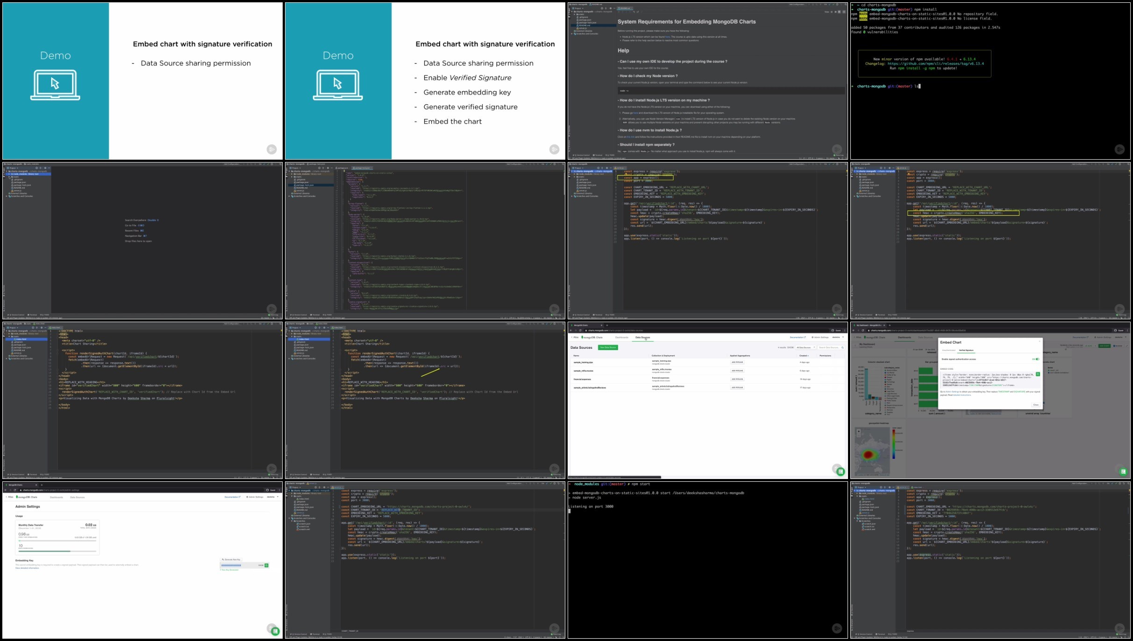Image resolution: width=1133 pixels, height=641 pixels.
Task: Follow Node.js LTS 'here' link in README
Action: pyautogui.click(x=668, y=37)
